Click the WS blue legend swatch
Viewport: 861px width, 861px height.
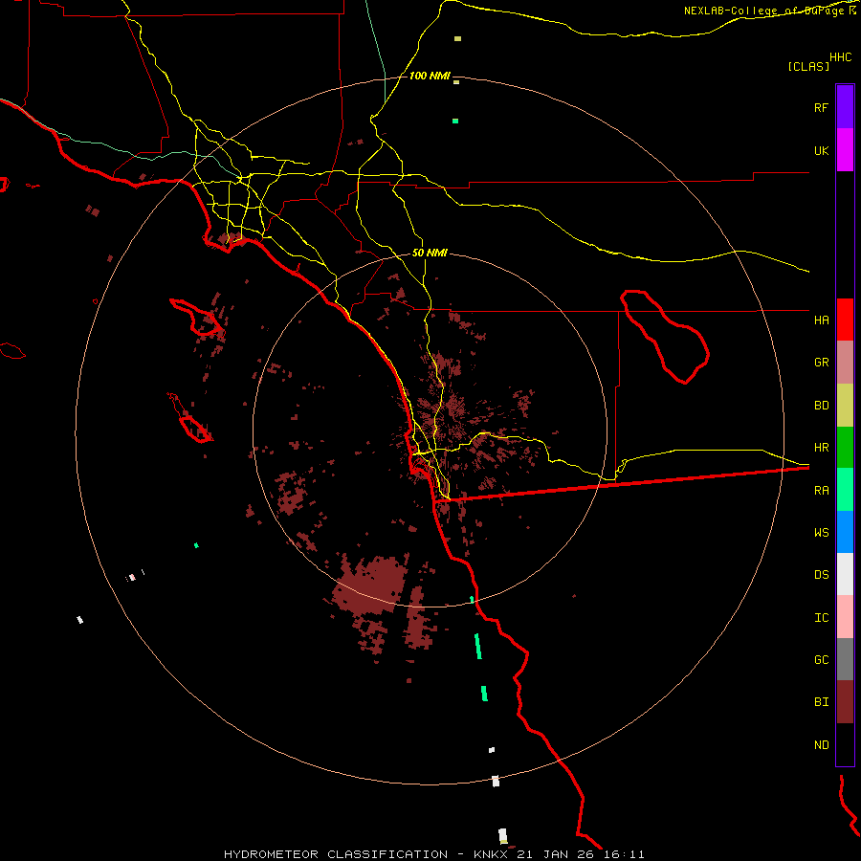click(x=845, y=532)
